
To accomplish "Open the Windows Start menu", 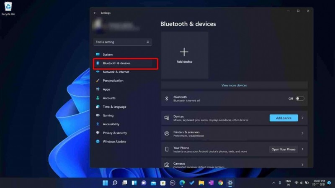I will 106,183.
